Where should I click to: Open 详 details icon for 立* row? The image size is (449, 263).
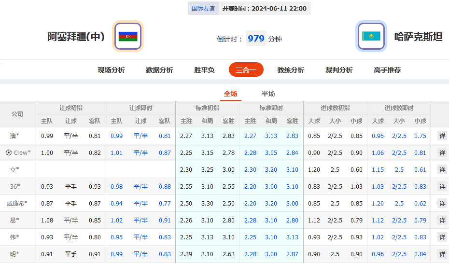[x=442, y=170]
